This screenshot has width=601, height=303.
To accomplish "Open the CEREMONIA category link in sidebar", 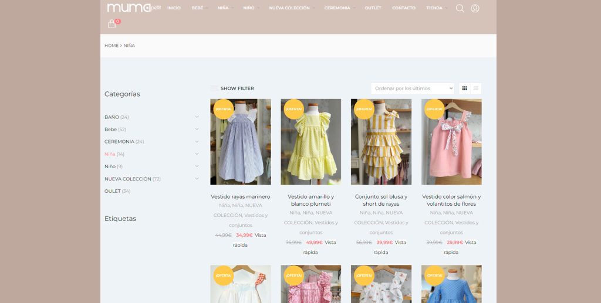I will (119, 142).
